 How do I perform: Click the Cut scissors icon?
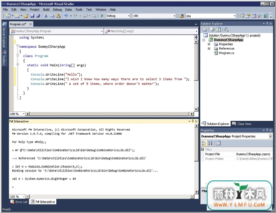point(46,16)
